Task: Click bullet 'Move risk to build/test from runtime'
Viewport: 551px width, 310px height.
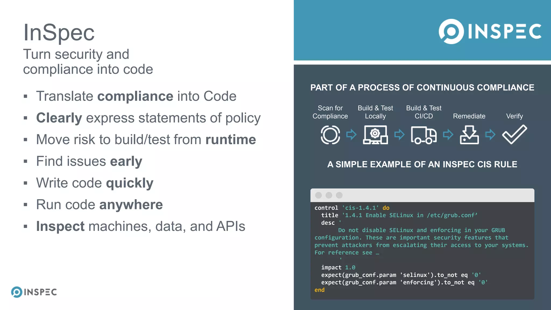Action: [x=146, y=139]
